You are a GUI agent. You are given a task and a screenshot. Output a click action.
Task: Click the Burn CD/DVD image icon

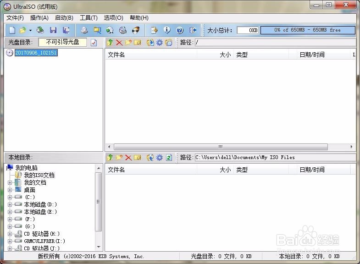(x=136, y=30)
